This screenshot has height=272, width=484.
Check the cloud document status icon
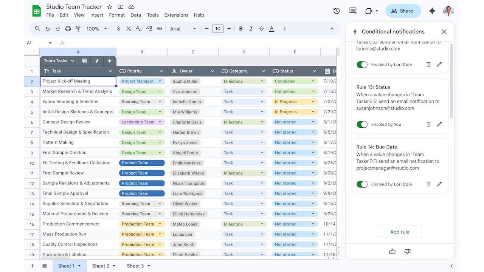point(132,7)
